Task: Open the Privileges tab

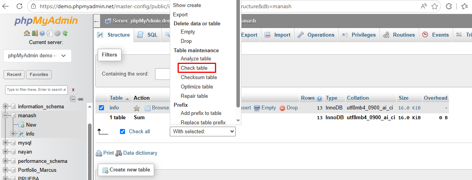Action: click(359, 35)
